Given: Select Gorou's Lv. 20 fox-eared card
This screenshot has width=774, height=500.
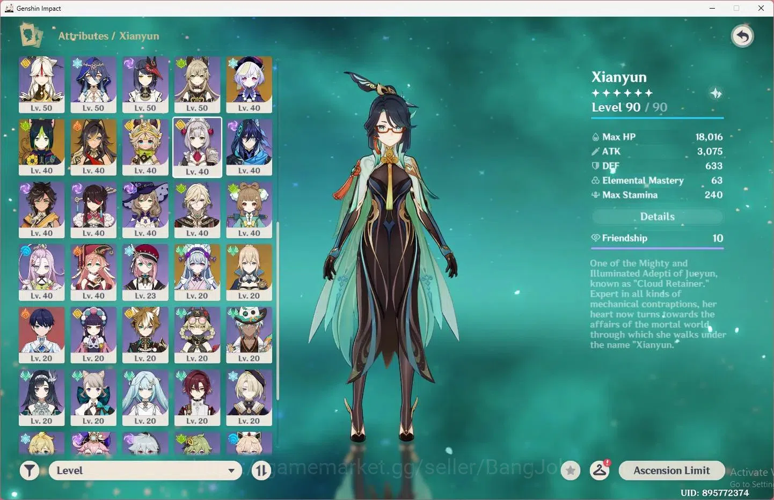Looking at the screenshot, I should (x=145, y=335).
